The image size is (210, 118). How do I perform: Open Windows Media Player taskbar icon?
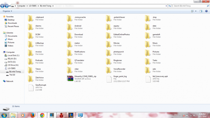point(23,115)
